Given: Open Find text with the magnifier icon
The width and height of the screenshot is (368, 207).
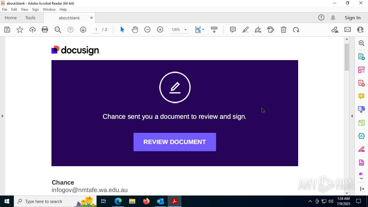Looking at the screenshot, I should tap(58, 30).
